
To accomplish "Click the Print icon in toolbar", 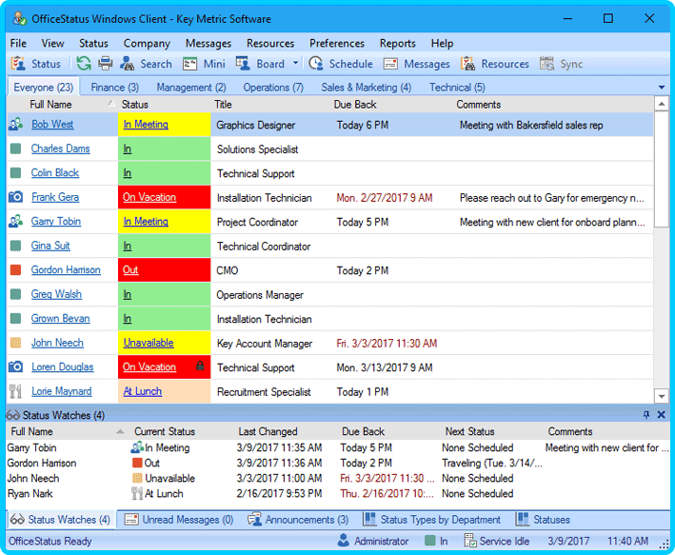I will (105, 64).
